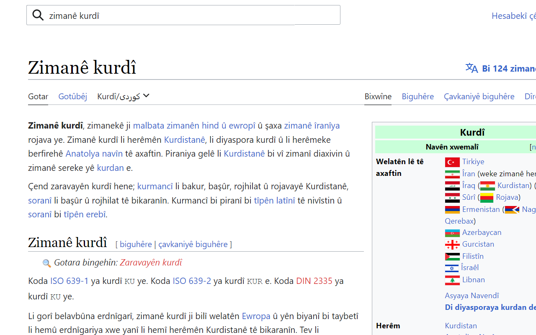This screenshot has width=536, height=335.
Task: Follow the 'malbata zimanên hind û ewropî' link
Action: pos(194,126)
